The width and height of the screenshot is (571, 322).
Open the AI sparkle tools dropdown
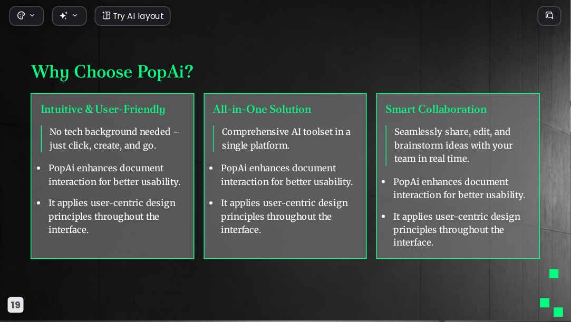click(69, 16)
